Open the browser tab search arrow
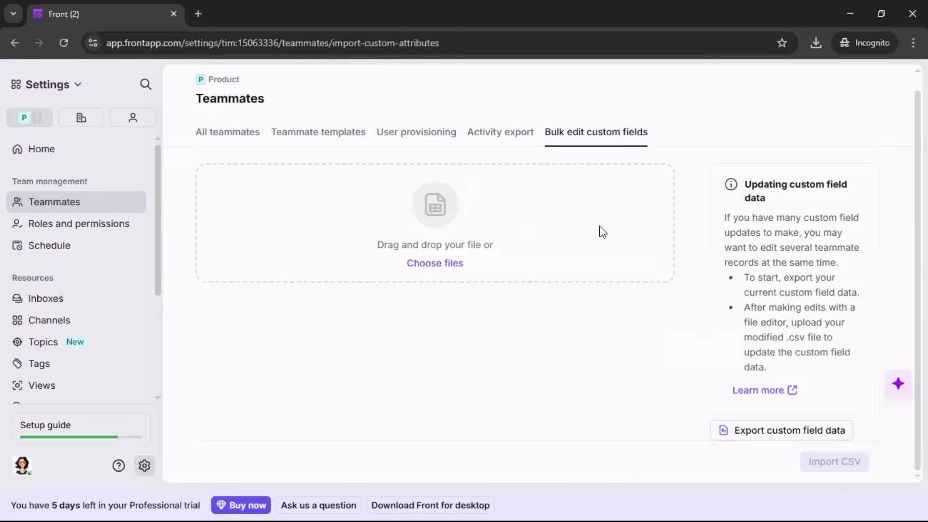This screenshot has height=522, width=928. (x=13, y=14)
